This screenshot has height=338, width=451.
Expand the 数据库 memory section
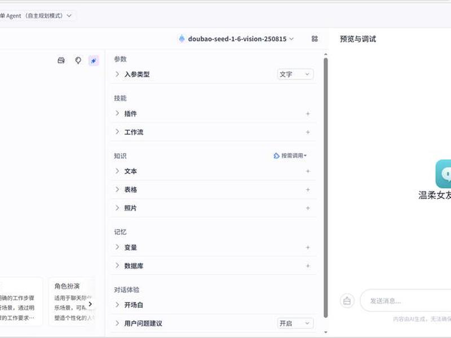point(117,265)
